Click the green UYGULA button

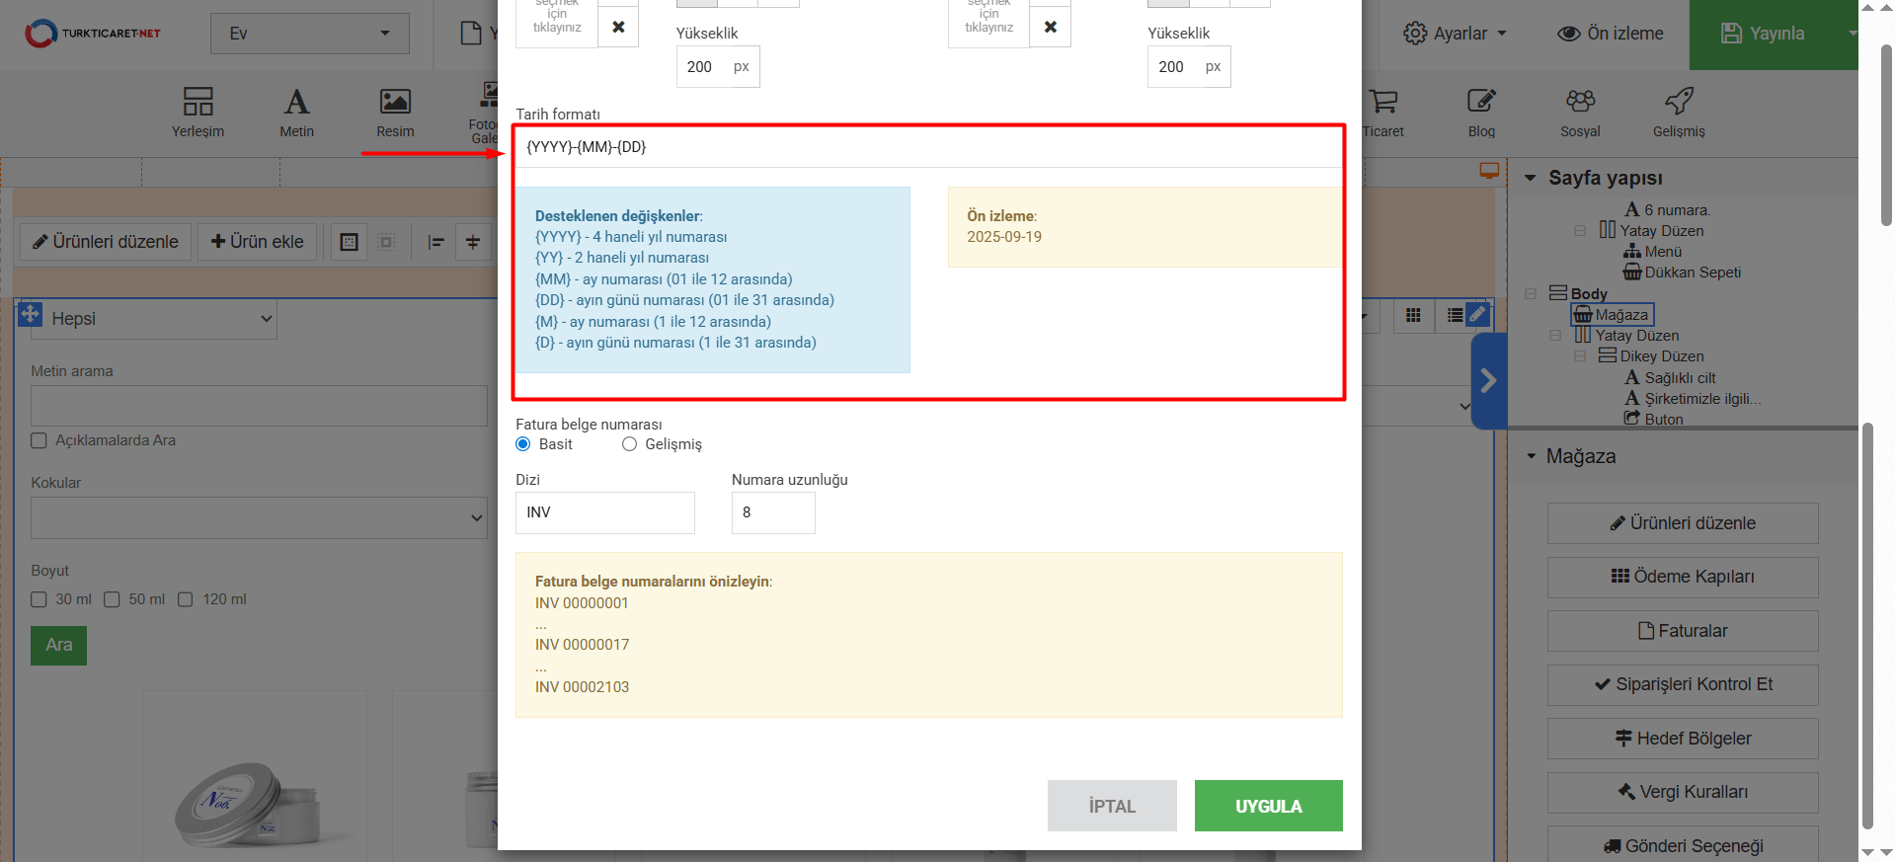pos(1268,806)
